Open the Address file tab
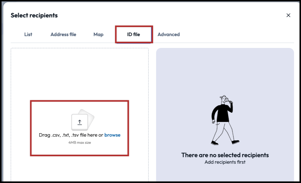 point(63,35)
